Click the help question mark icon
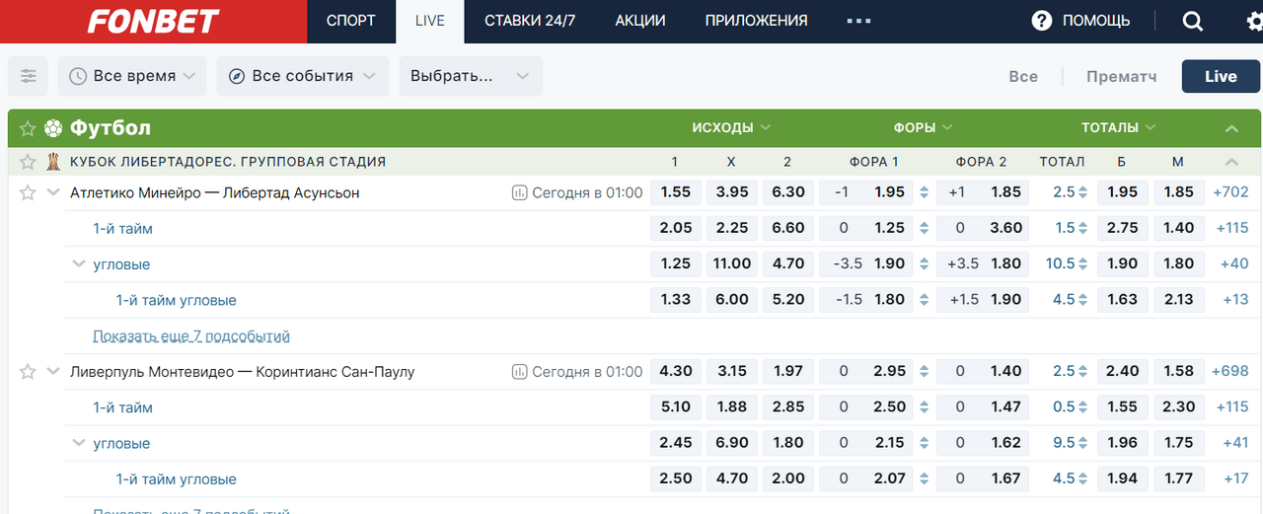 [x=1042, y=21]
